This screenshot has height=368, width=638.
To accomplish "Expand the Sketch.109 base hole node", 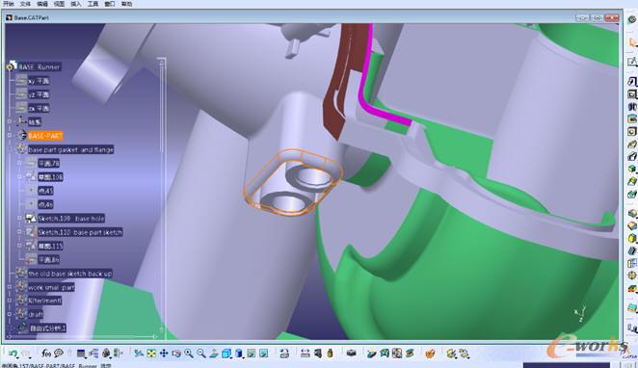I will (19, 219).
